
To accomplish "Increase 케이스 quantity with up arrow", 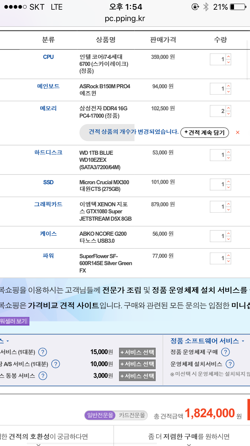I will click(x=228, y=233).
